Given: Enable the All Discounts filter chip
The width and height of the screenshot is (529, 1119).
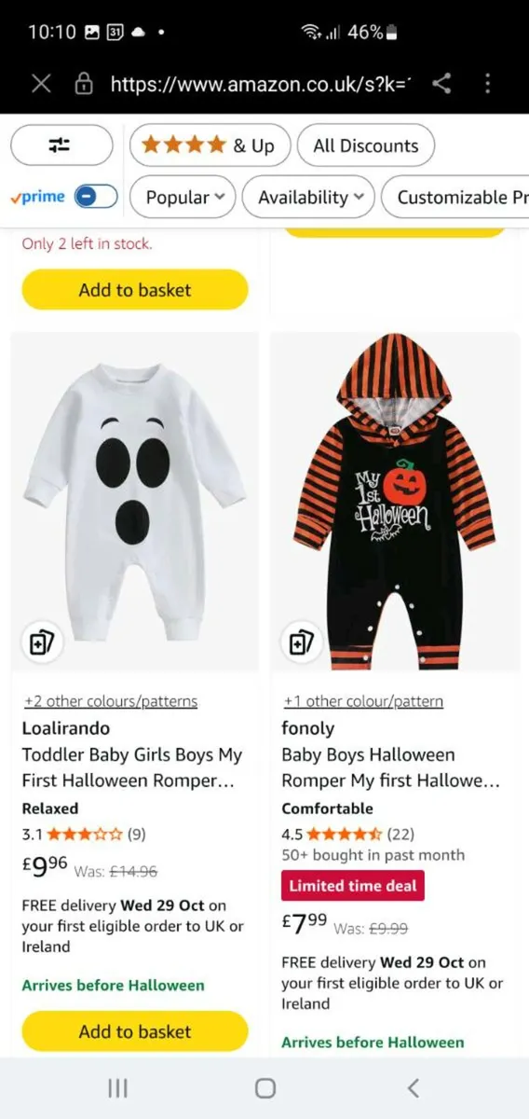Looking at the screenshot, I should click(366, 145).
